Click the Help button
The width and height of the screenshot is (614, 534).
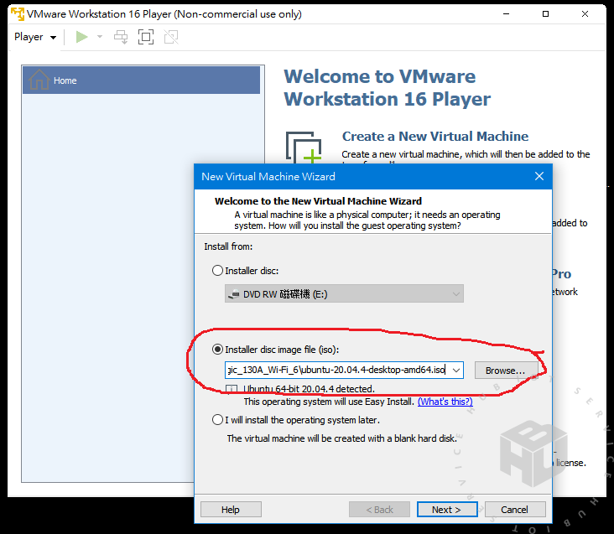(231, 510)
